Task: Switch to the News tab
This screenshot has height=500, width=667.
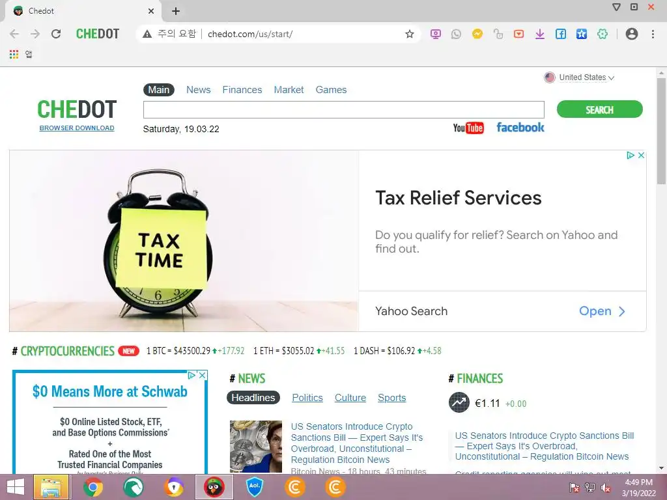Action: point(198,90)
